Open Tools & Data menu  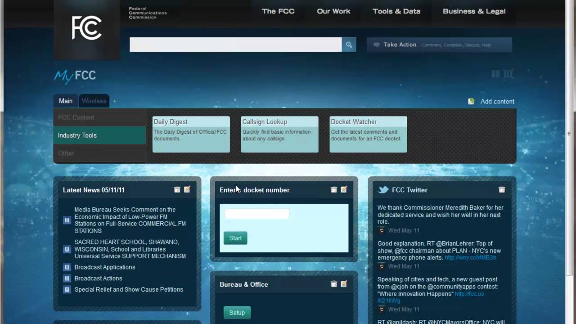[396, 11]
